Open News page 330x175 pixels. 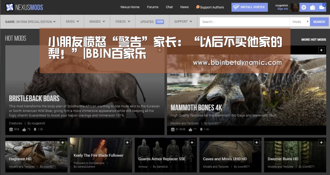[x=184, y=7]
